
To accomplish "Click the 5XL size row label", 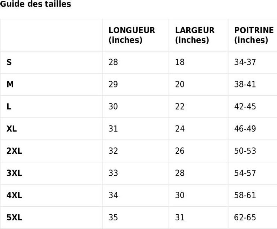I will tap(14, 217).
